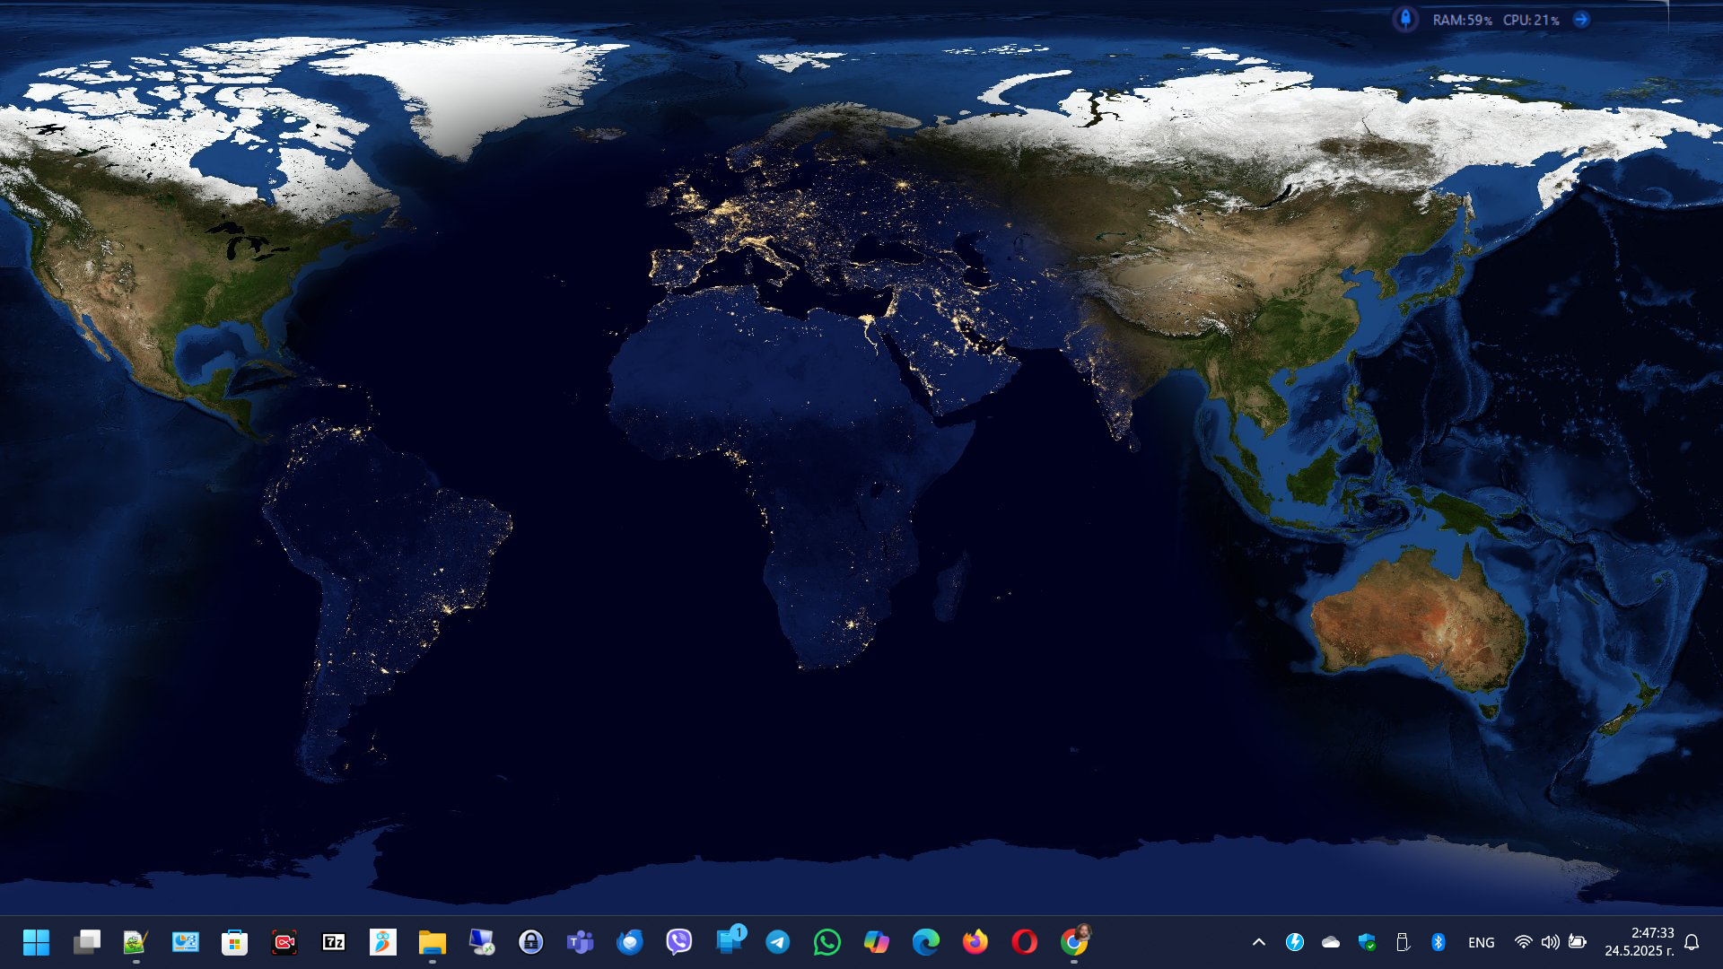Open the Windows Start menu
Image resolution: width=1723 pixels, height=969 pixels.
point(36,942)
